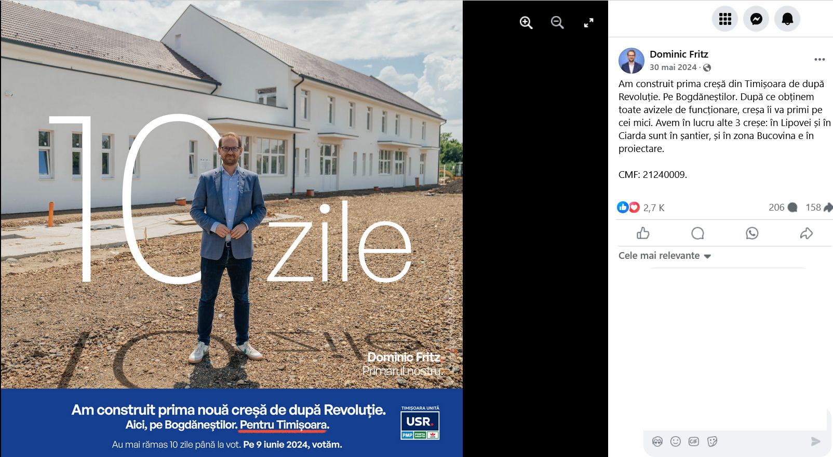Open Messenger chats
Image resolution: width=833 pixels, height=457 pixels.
point(756,19)
